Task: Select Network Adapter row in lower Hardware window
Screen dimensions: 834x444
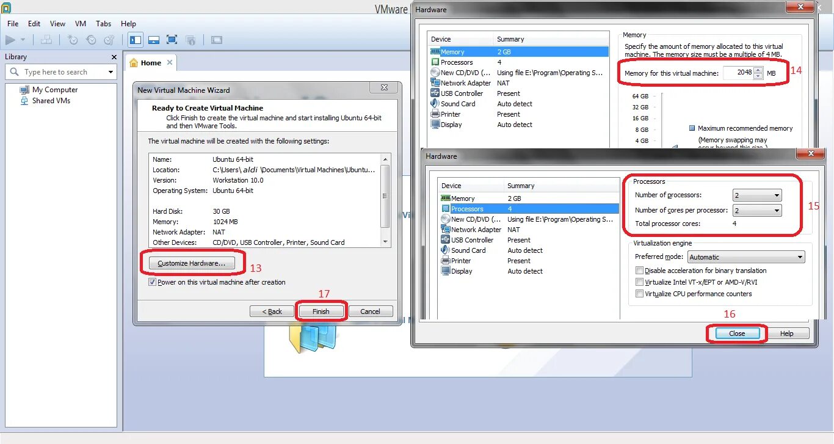Action: (529, 230)
